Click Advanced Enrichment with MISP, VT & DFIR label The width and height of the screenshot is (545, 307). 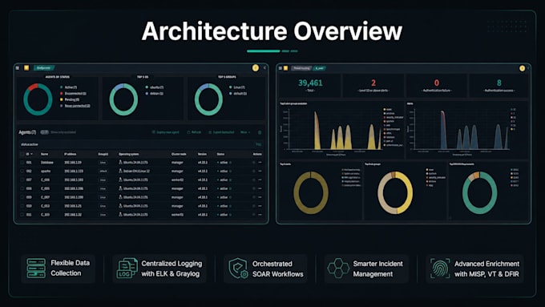pos(486,269)
